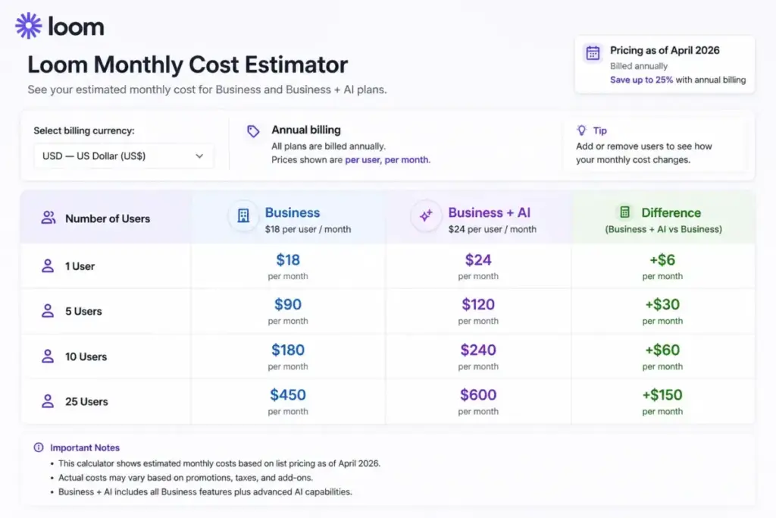Click the 'Save up to 25%' link
Viewport: 776px width, 518px height.
click(x=641, y=80)
